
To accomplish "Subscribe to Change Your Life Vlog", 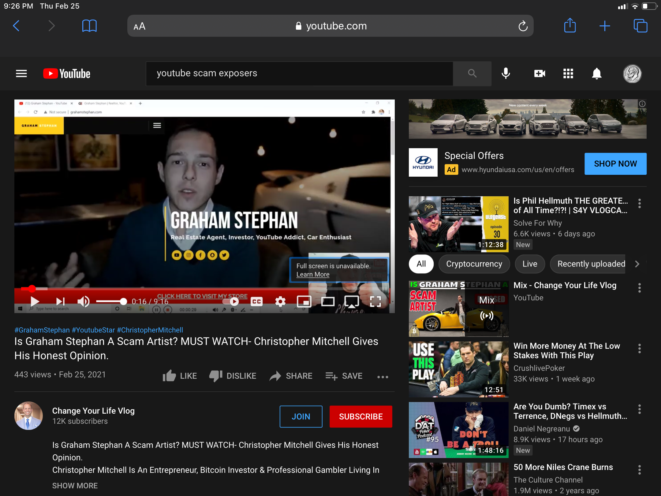I will pos(361,416).
